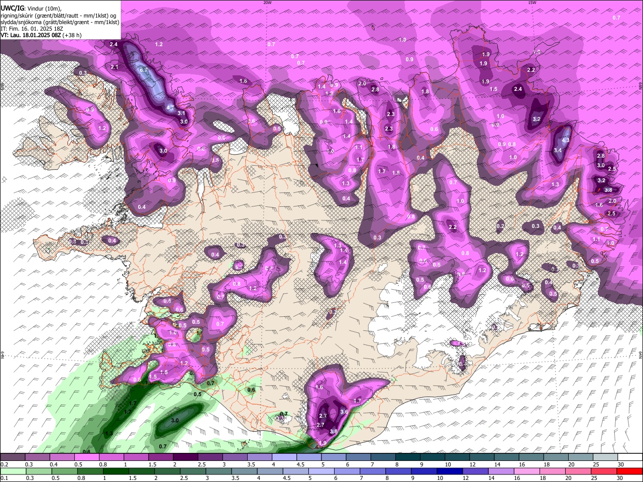
Task: Click the 'IT: Fim. 16. 01. 2025 18Z' line
Action: pyautogui.click(x=32, y=29)
